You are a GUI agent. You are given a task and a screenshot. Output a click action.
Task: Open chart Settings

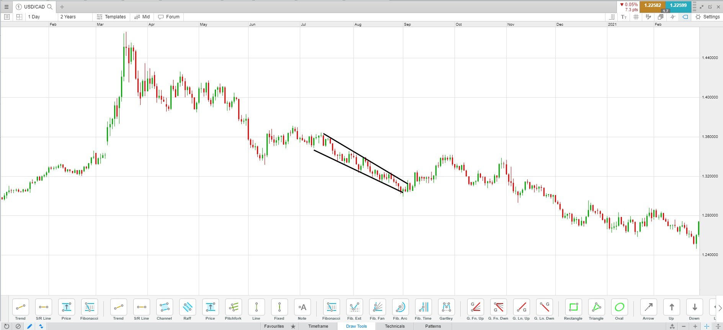[708, 17]
